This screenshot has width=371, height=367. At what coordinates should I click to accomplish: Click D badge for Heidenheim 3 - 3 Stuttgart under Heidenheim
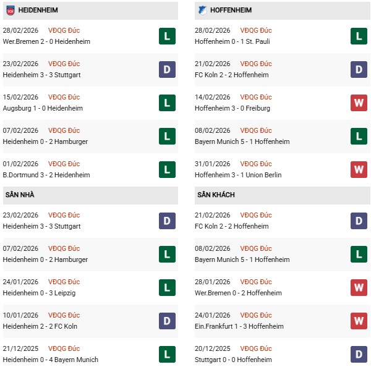point(167,69)
